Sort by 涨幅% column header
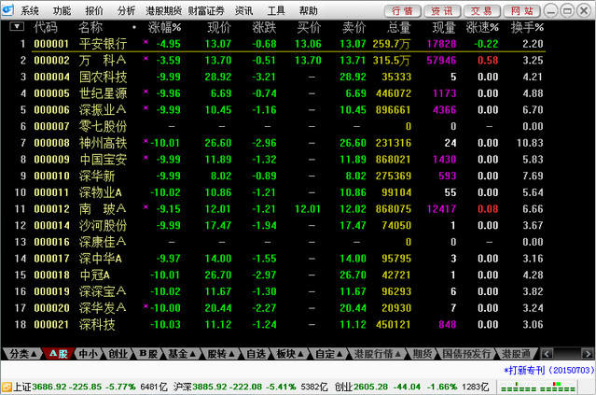The image size is (596, 395). coord(164,27)
